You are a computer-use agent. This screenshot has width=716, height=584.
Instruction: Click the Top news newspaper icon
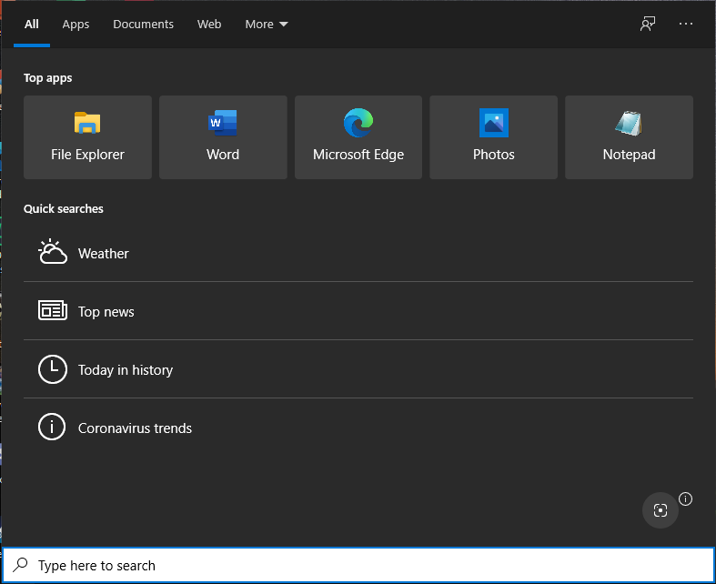point(53,310)
